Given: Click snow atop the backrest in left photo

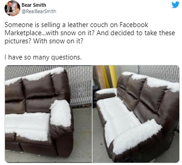Looking at the screenshot, I should pyautogui.click(x=35, y=75).
